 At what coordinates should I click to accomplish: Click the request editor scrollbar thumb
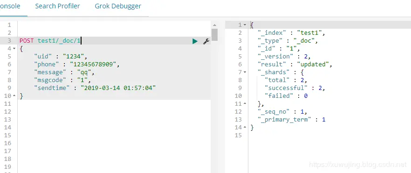point(214,35)
